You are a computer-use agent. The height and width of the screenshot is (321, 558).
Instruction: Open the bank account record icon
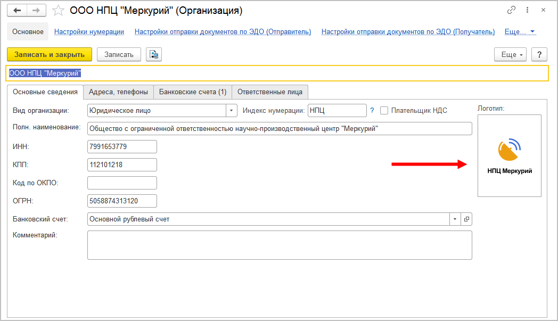coord(466,219)
